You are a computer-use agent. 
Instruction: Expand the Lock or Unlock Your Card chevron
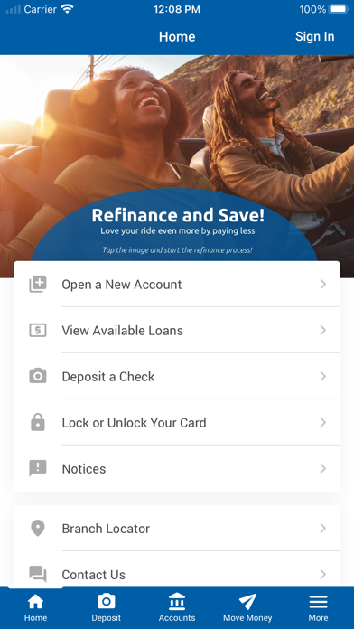coord(323,422)
